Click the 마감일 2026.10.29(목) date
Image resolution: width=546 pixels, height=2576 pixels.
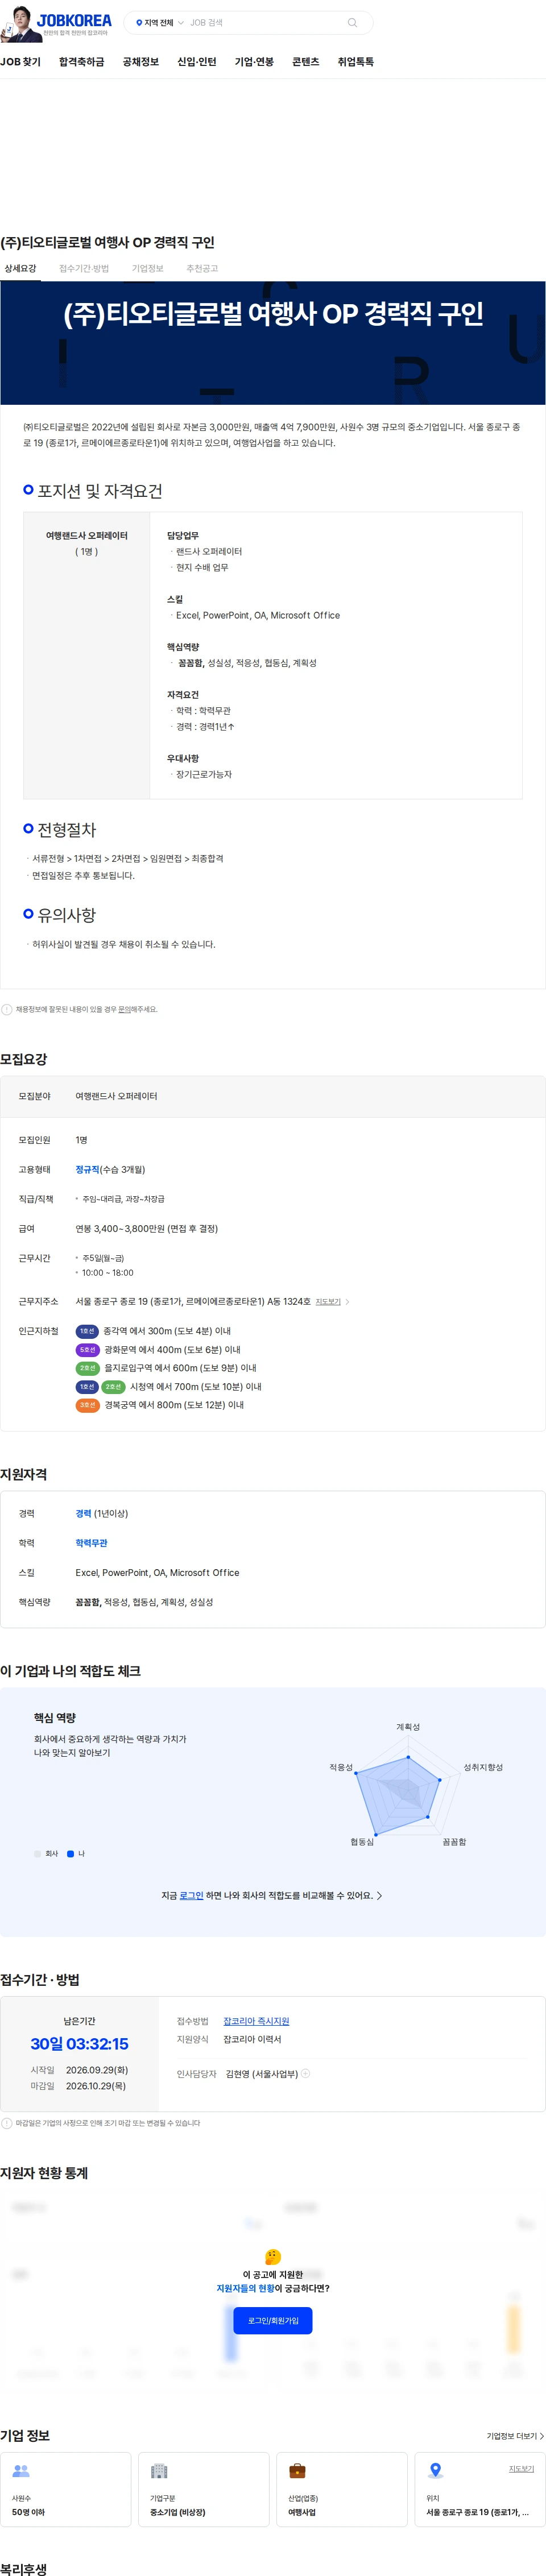point(96,2086)
